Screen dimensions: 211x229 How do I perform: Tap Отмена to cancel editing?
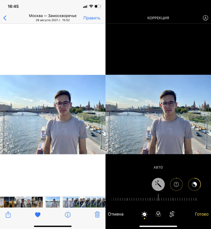(x=115, y=214)
